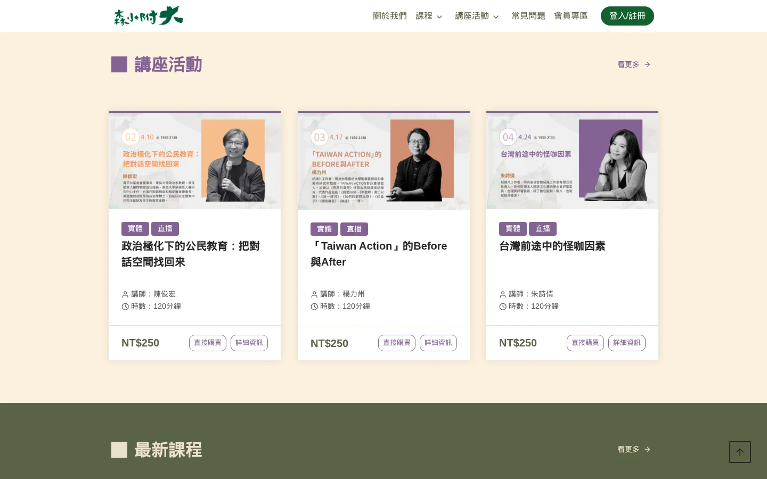Click the scroll-to-top arrow button
This screenshot has width=767, height=479.
tap(740, 452)
